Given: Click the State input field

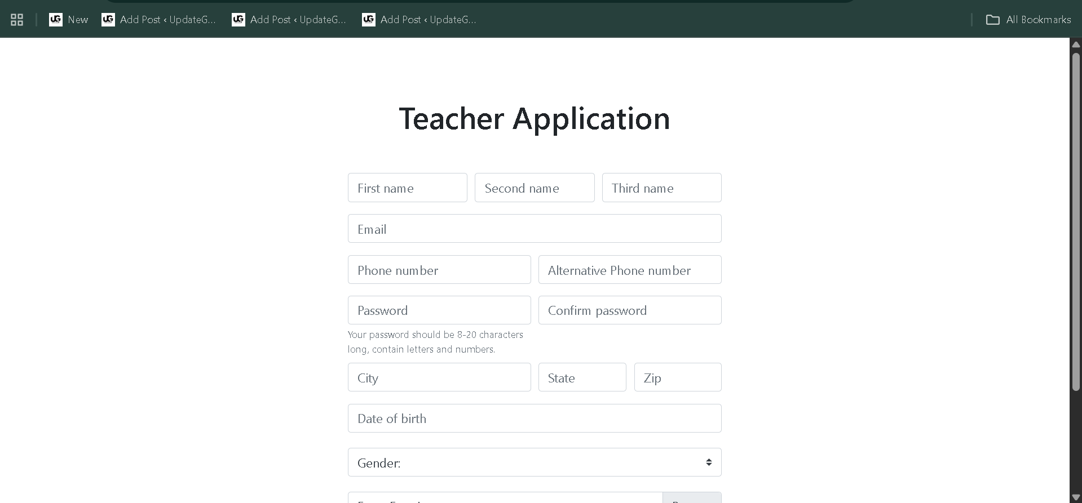Looking at the screenshot, I should [x=582, y=377].
